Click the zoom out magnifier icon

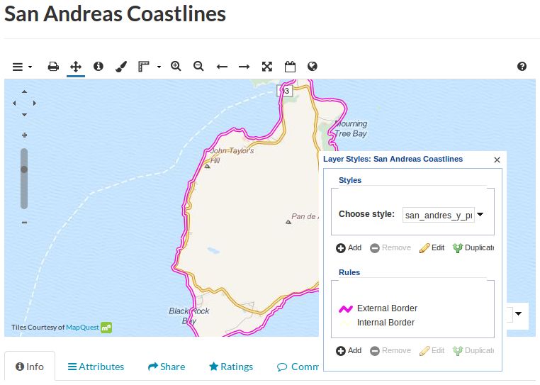click(x=198, y=66)
